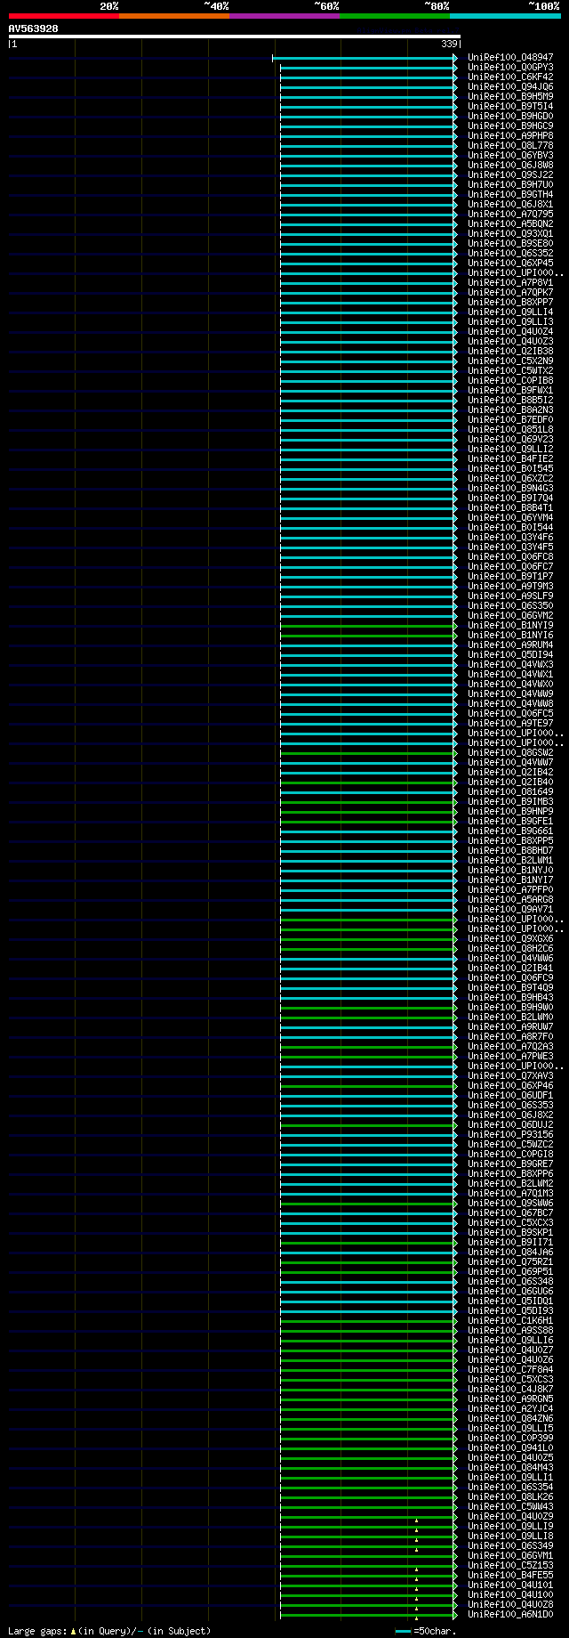
Task: Click the cyan ~100% identity legend segment
Action: (505, 16)
